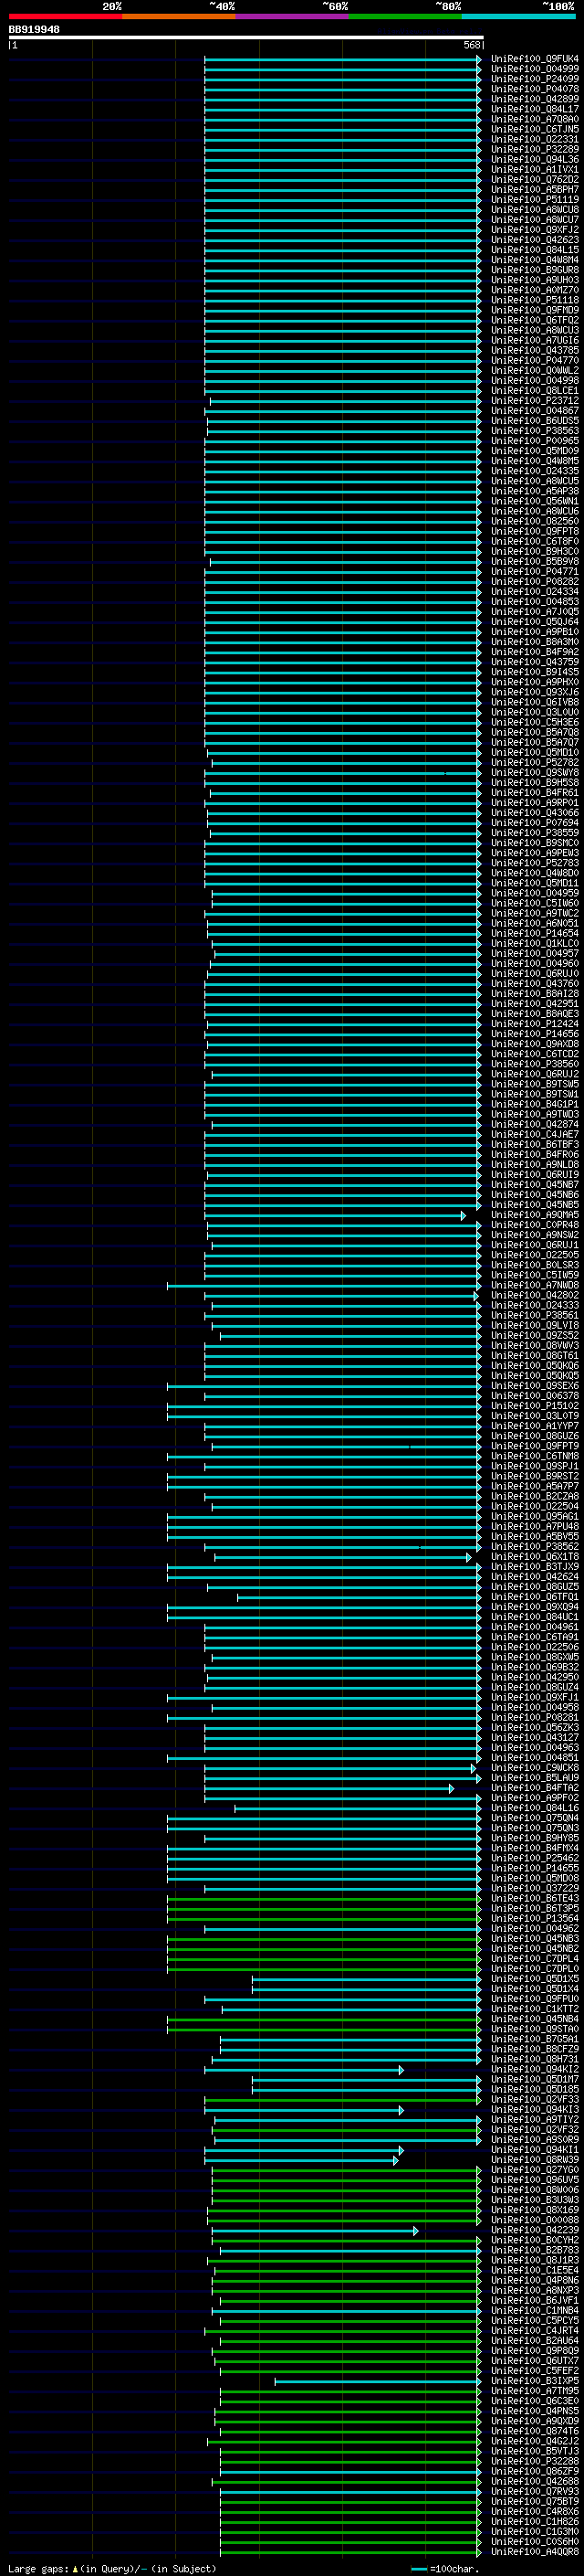This screenshot has width=584, height=2576.
Task: Click the white query sequence ruler bar
Action: pyautogui.click(x=246, y=37)
